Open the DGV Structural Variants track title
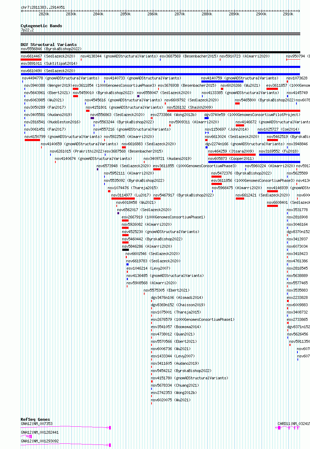310x449 pixels. (x=49, y=45)
